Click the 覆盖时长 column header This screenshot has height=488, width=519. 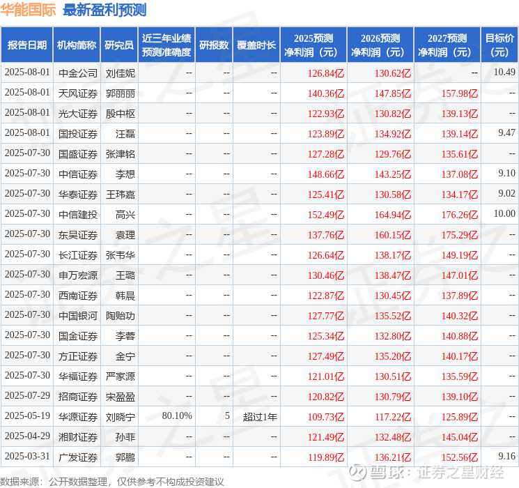(256, 45)
